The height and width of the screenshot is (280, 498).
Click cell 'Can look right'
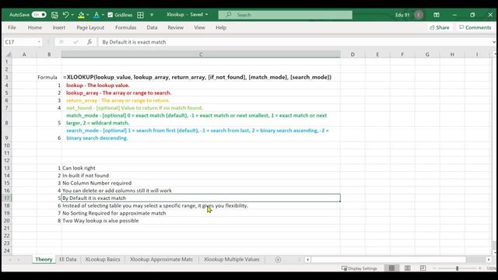click(x=201, y=168)
